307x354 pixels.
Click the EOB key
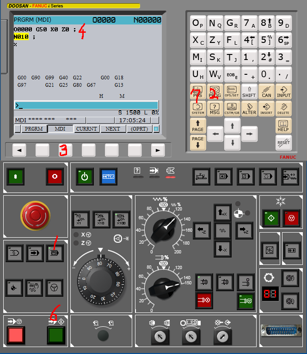coord(232,74)
